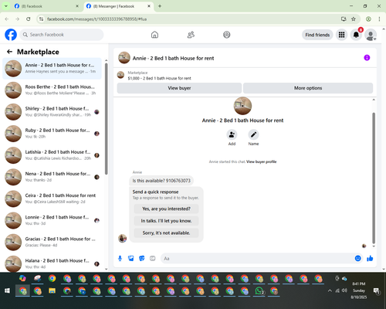Open the Friends icon in top navigation

tap(191, 35)
